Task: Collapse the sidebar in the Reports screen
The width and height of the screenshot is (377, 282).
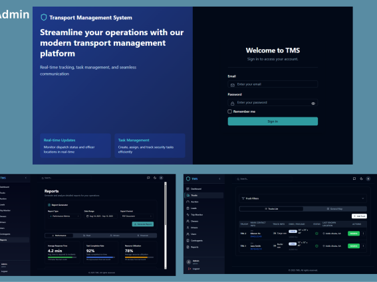Action: point(26,178)
